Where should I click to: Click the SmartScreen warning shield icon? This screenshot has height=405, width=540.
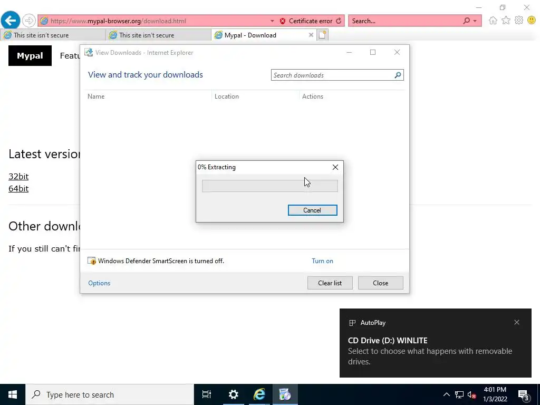tap(92, 261)
